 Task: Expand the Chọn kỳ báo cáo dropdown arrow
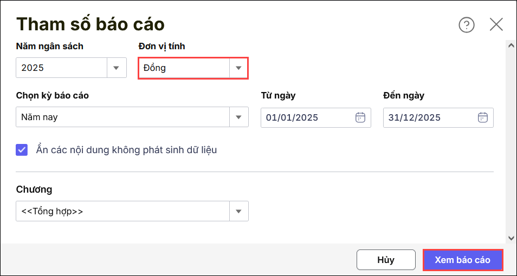pyautogui.click(x=238, y=117)
